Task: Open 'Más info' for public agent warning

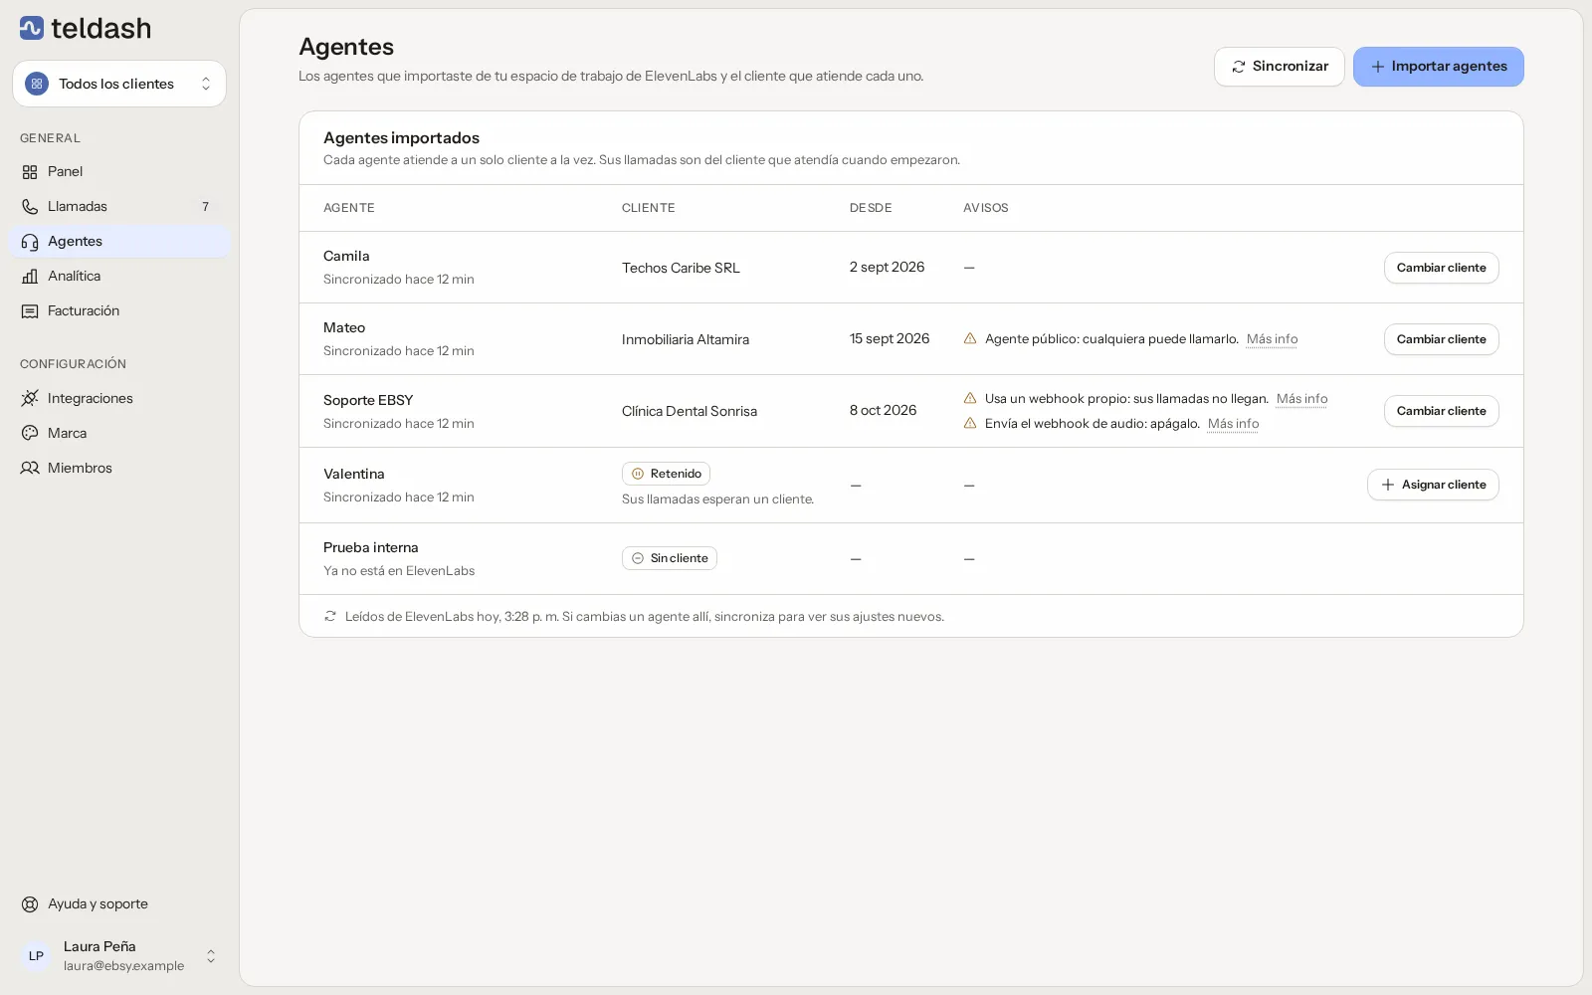Action: (1272, 339)
